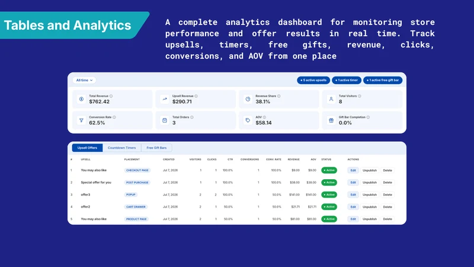Viewport: 474px width, 267px height.
Task: Click the $141.00 revenue cell for offer3
Action: pos(294,195)
